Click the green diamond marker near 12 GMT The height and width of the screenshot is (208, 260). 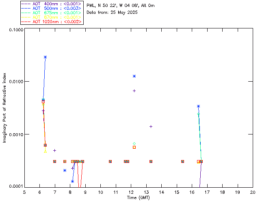pos(134,144)
